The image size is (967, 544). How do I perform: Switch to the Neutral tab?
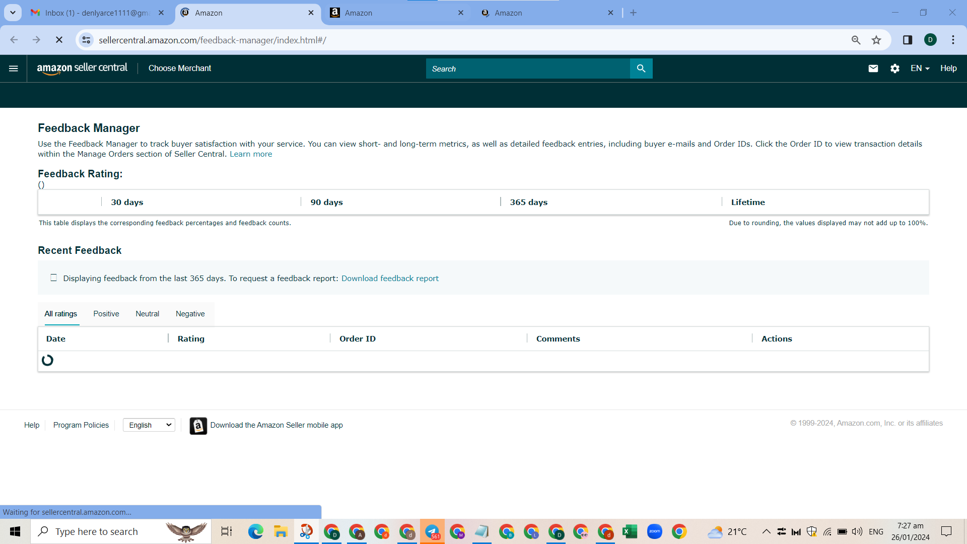tap(147, 314)
